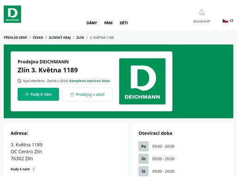Click Tuesday hours next to Út
237x177 pixels.
pyautogui.click(x=163, y=159)
